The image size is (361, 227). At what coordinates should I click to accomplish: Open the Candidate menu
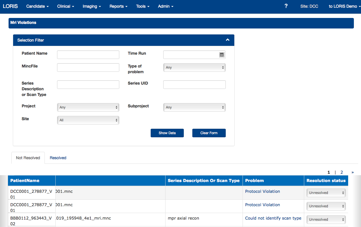point(37,6)
